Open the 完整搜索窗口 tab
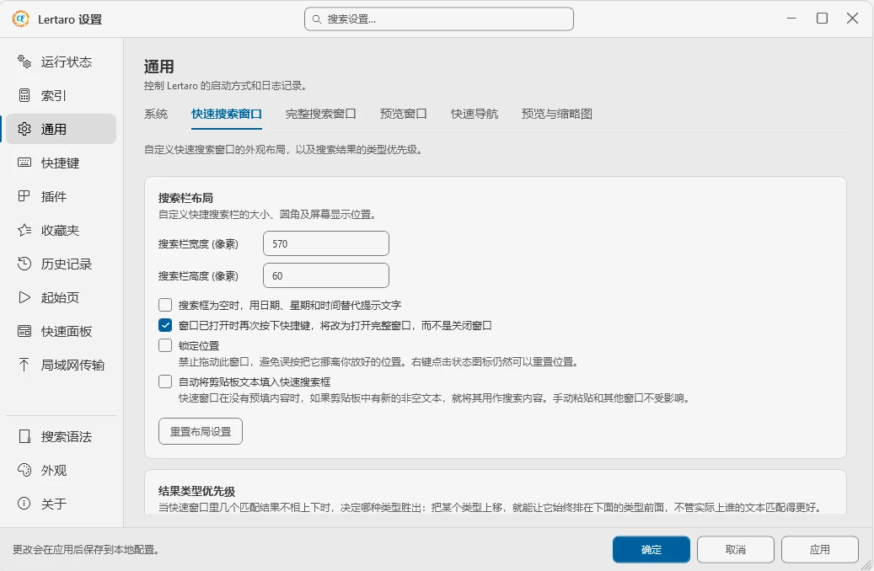The width and height of the screenshot is (874, 571). point(320,114)
